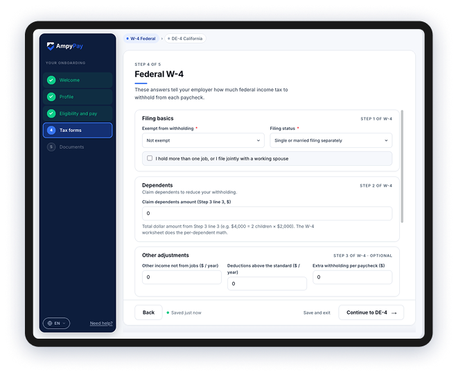This screenshot has height=376, width=458.
Task: Click the 'STEP 3 OF W-4 · OPTIONAL' label
Action: point(363,256)
